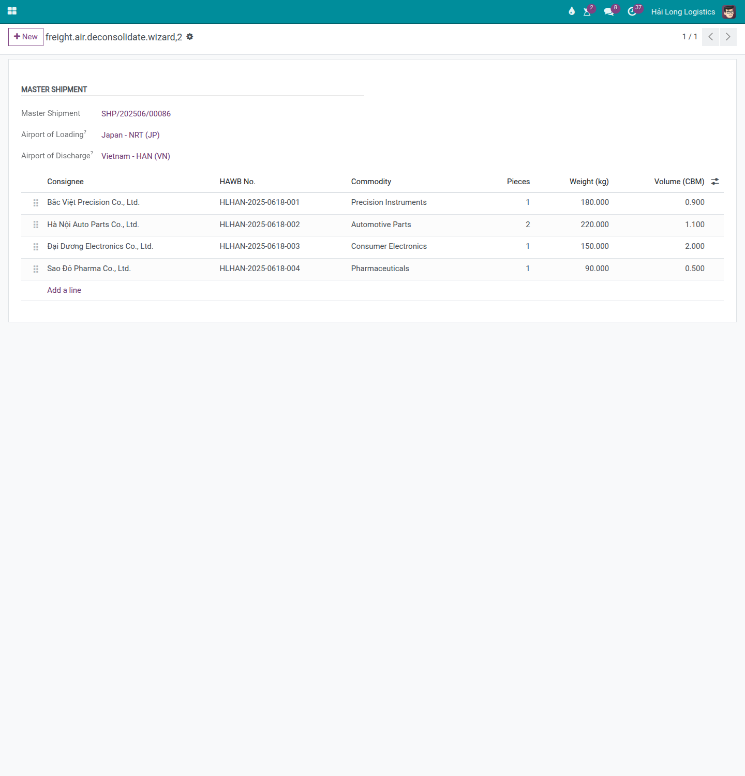
Task: Click pieces value 1 for Precision Instruments
Action: (528, 202)
